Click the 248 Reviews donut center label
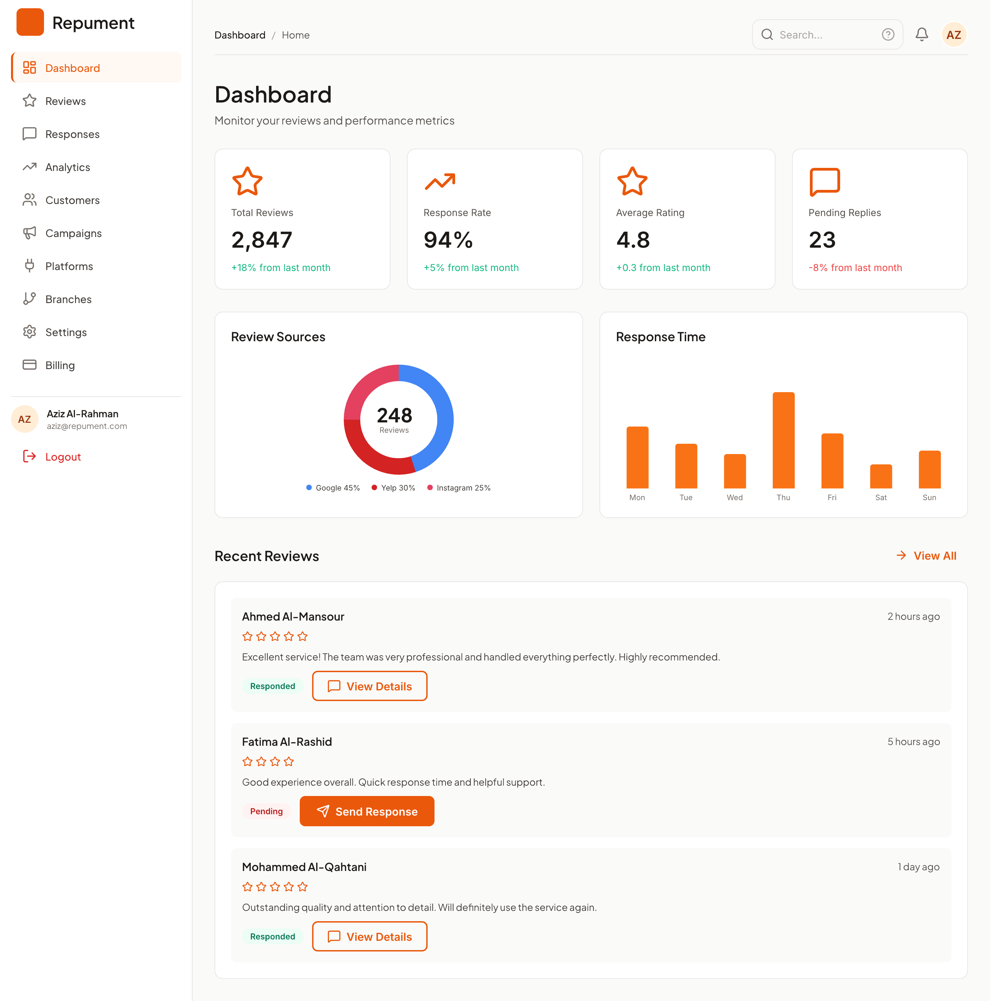Image resolution: width=990 pixels, height=1001 pixels. pos(394,420)
